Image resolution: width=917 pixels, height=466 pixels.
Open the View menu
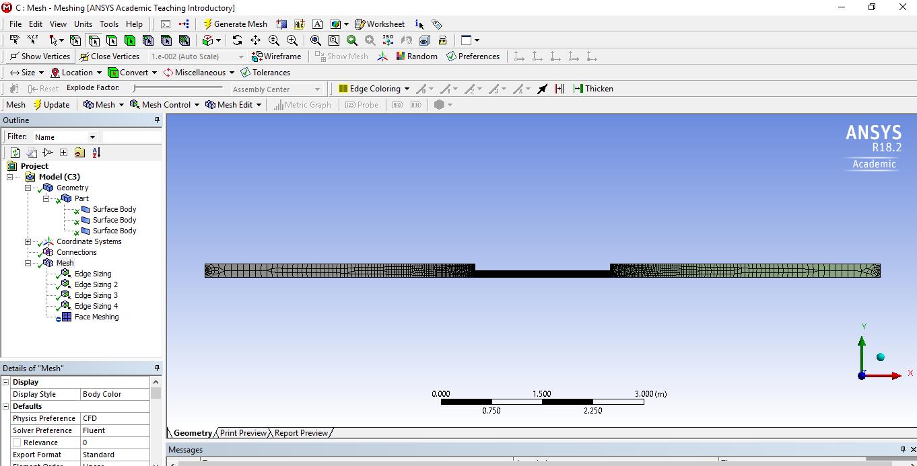click(59, 24)
